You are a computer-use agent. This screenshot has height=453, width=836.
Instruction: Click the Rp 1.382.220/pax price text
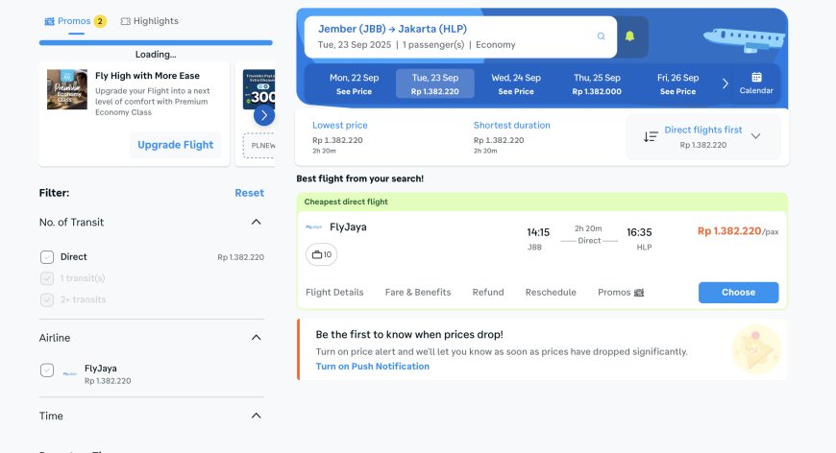pyautogui.click(x=738, y=231)
